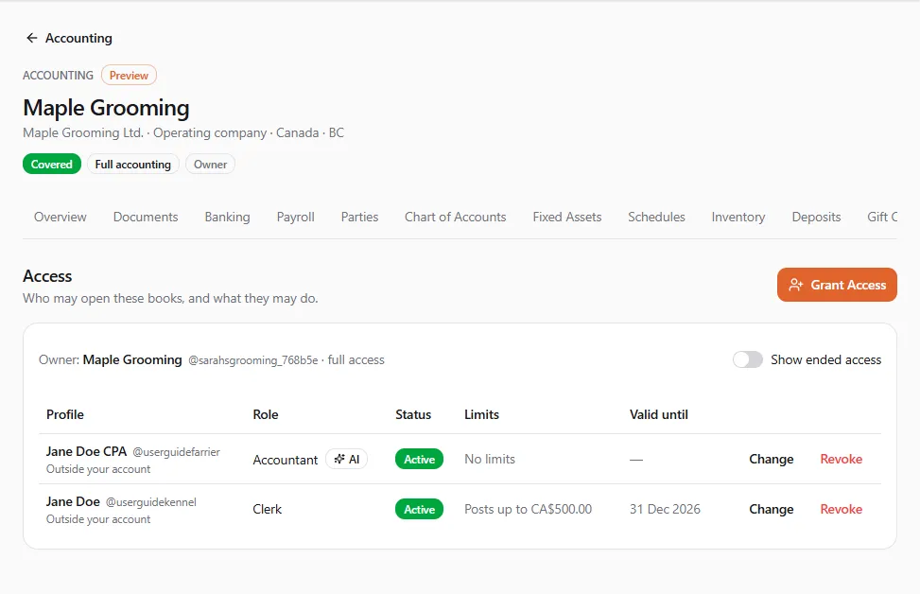Click the Maple Grooming page heading
The image size is (920, 594).
[x=106, y=108]
